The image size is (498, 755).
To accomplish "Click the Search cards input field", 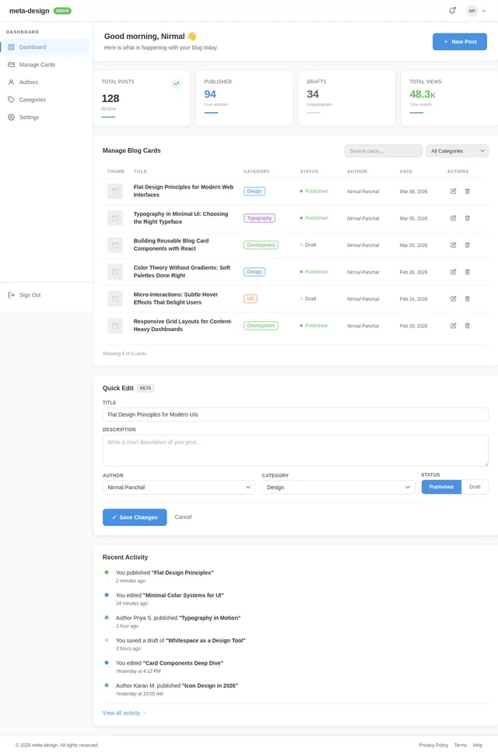I will tap(384, 151).
